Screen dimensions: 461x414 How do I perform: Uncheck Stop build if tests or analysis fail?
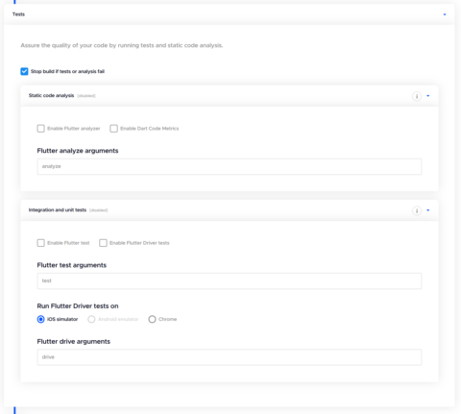[24, 71]
